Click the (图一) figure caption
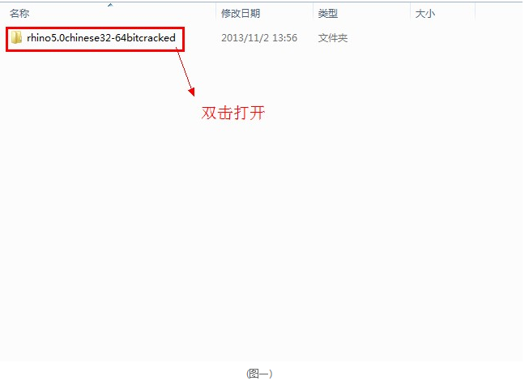 259,374
